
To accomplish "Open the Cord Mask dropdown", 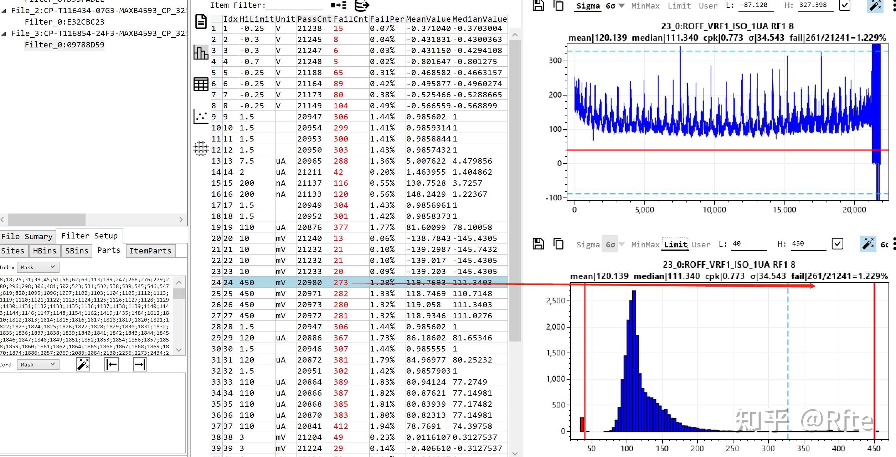I will pos(38,364).
